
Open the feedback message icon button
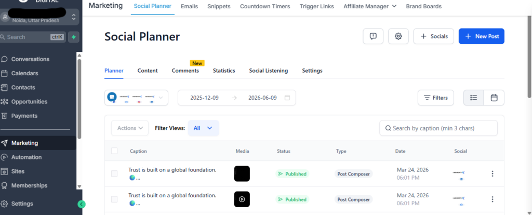373,36
